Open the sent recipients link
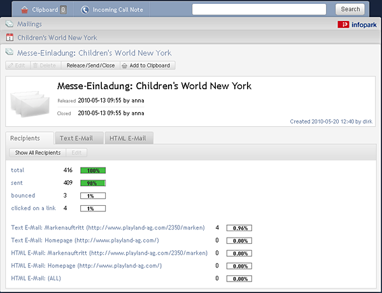This screenshot has height=293, width=382. 17,183
